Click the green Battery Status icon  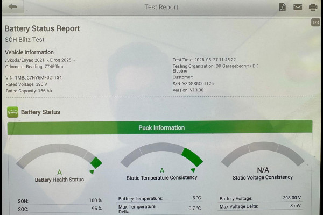click(x=12, y=112)
